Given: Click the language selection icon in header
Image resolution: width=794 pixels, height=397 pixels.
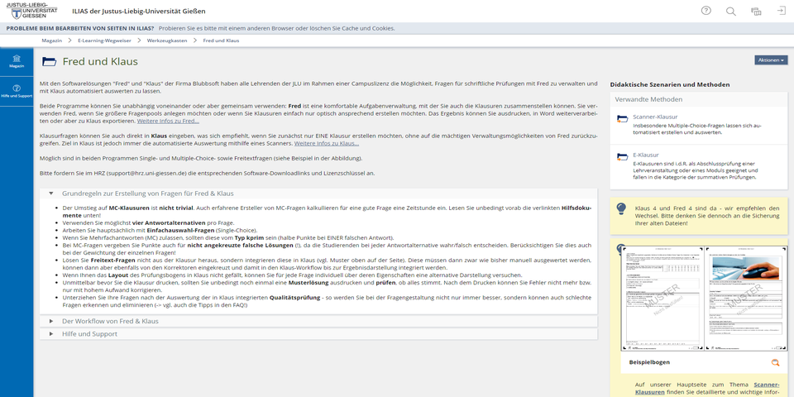Looking at the screenshot, I should [756, 11].
